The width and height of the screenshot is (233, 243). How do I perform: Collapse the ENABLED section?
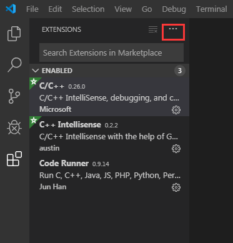tap(36, 71)
